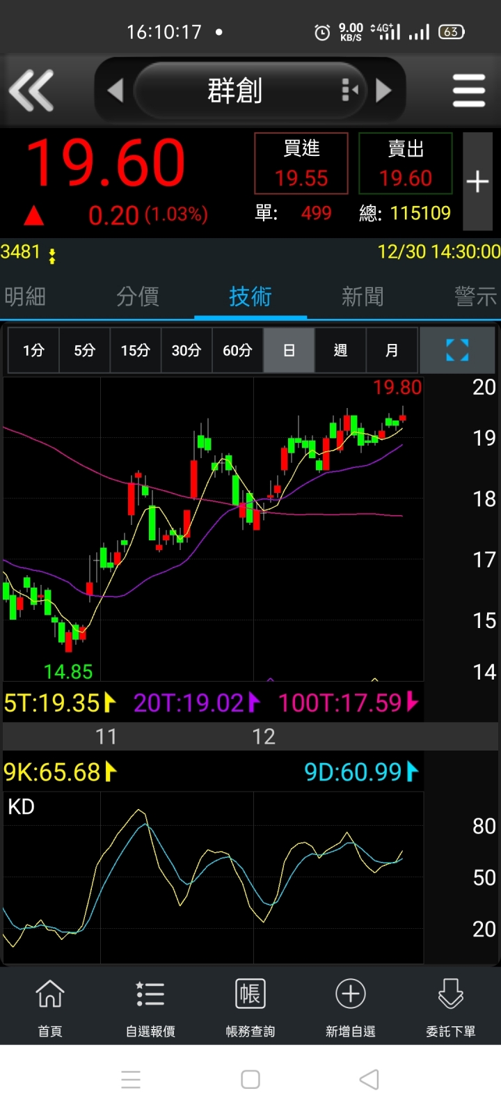The height and width of the screenshot is (1114, 501).
Task: Tap the current price 19.60
Action: 106,164
